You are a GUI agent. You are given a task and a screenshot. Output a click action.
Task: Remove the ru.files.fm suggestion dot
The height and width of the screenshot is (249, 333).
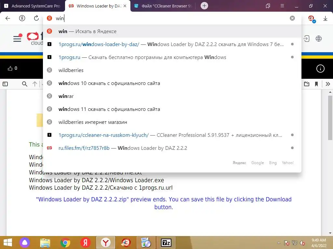coord(292,148)
